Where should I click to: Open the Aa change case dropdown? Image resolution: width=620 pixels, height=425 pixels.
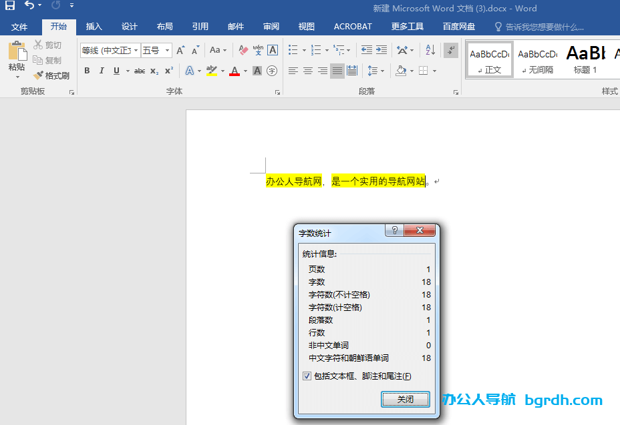coord(218,50)
